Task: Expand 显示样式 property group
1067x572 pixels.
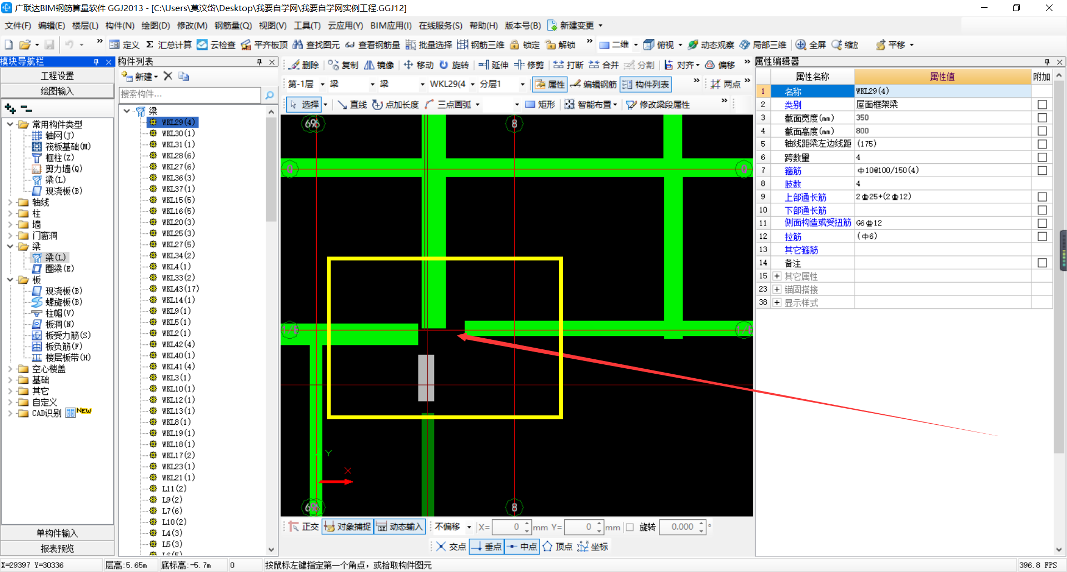Action: 777,303
